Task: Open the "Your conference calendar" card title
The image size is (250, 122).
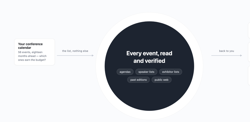Action: tap(30, 46)
